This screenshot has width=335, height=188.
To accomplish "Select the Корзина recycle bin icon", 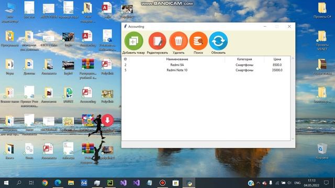I will tap(322, 151).
